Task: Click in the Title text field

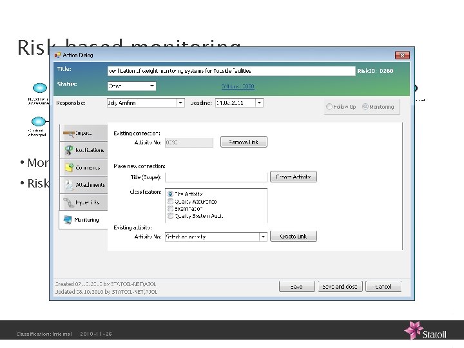Action: coord(231,71)
